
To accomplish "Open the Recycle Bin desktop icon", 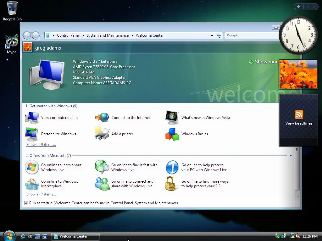I will 12,11.
